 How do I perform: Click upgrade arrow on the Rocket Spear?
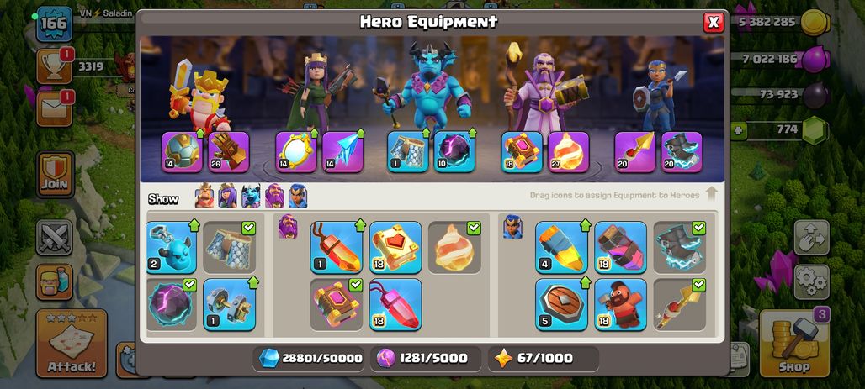[x=585, y=225]
